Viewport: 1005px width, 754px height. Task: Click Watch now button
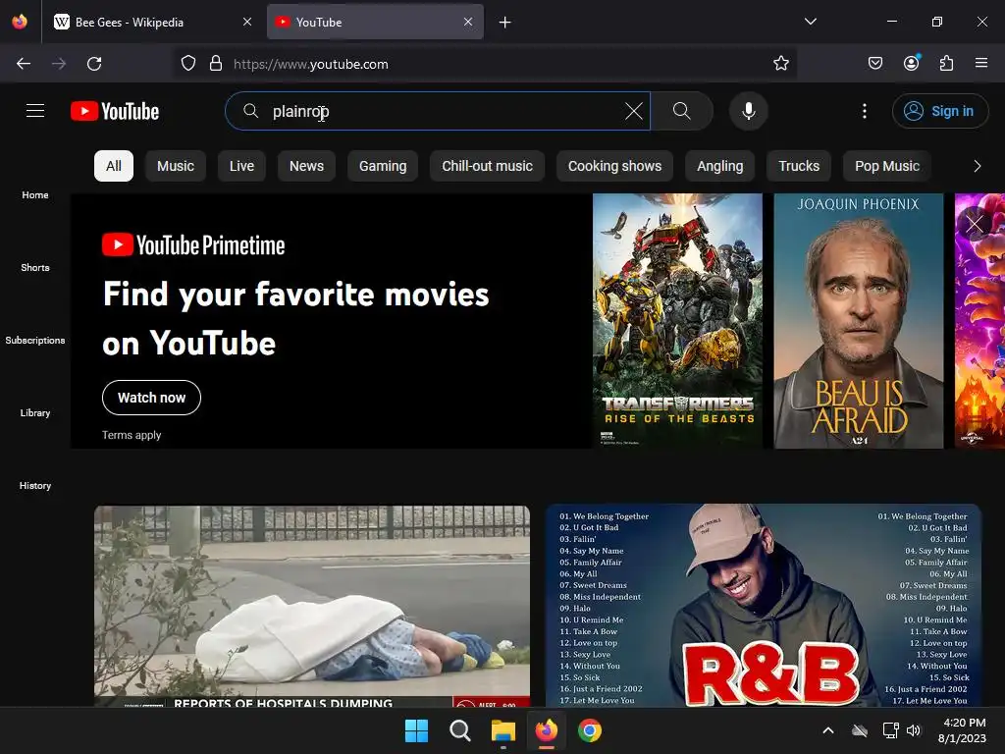tap(151, 398)
